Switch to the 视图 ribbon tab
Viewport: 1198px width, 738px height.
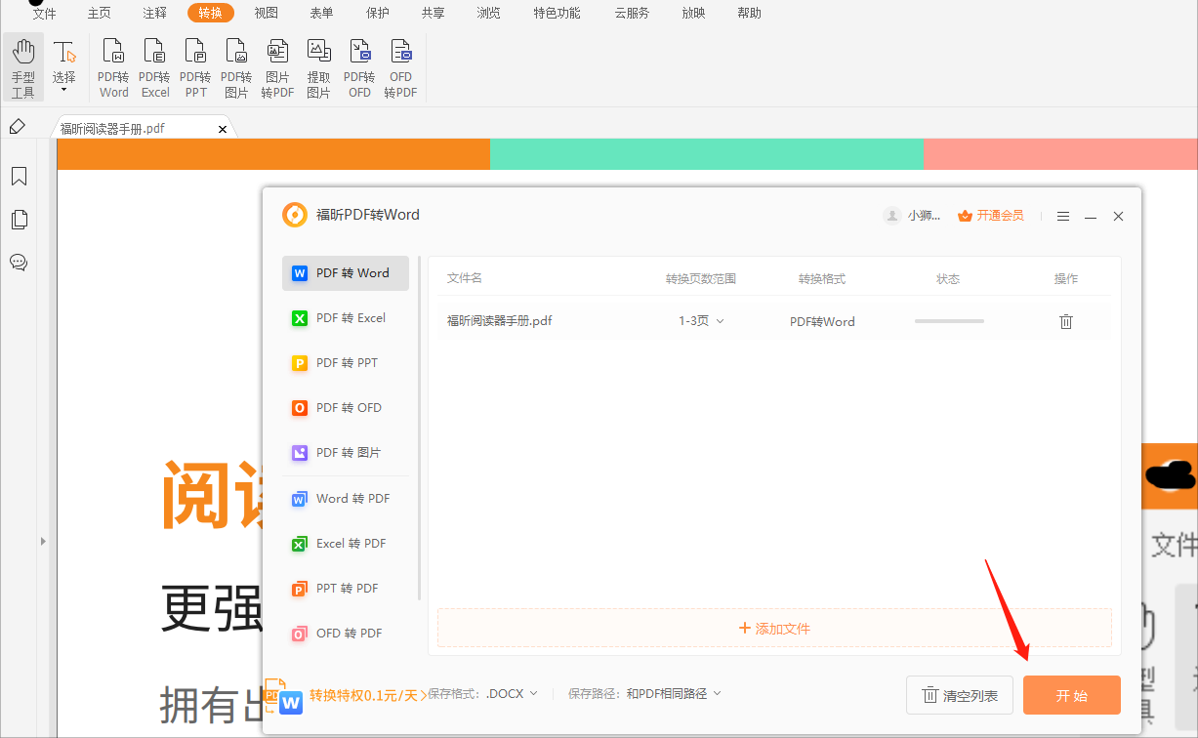click(x=266, y=13)
